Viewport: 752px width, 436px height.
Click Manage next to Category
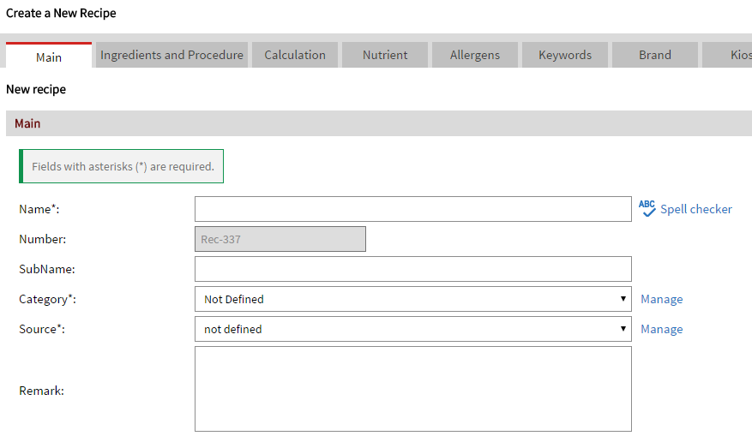661,299
